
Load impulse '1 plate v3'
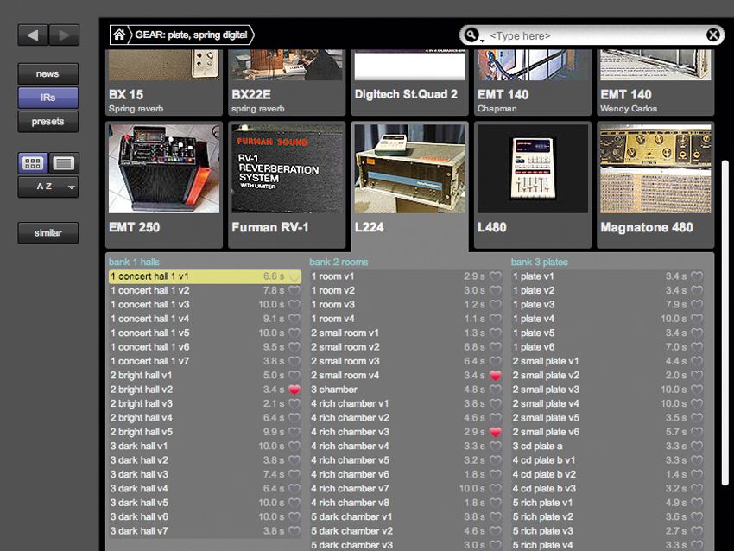[x=608, y=305]
